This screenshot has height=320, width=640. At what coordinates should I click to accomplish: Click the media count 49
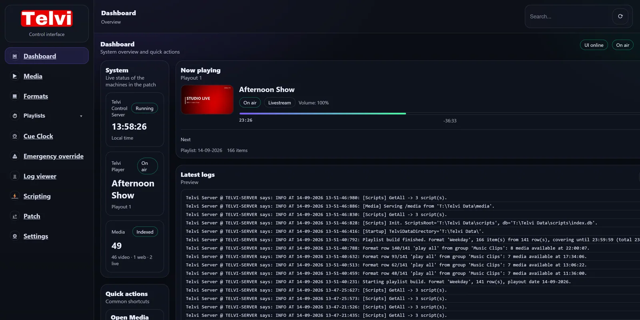pyautogui.click(x=116, y=246)
